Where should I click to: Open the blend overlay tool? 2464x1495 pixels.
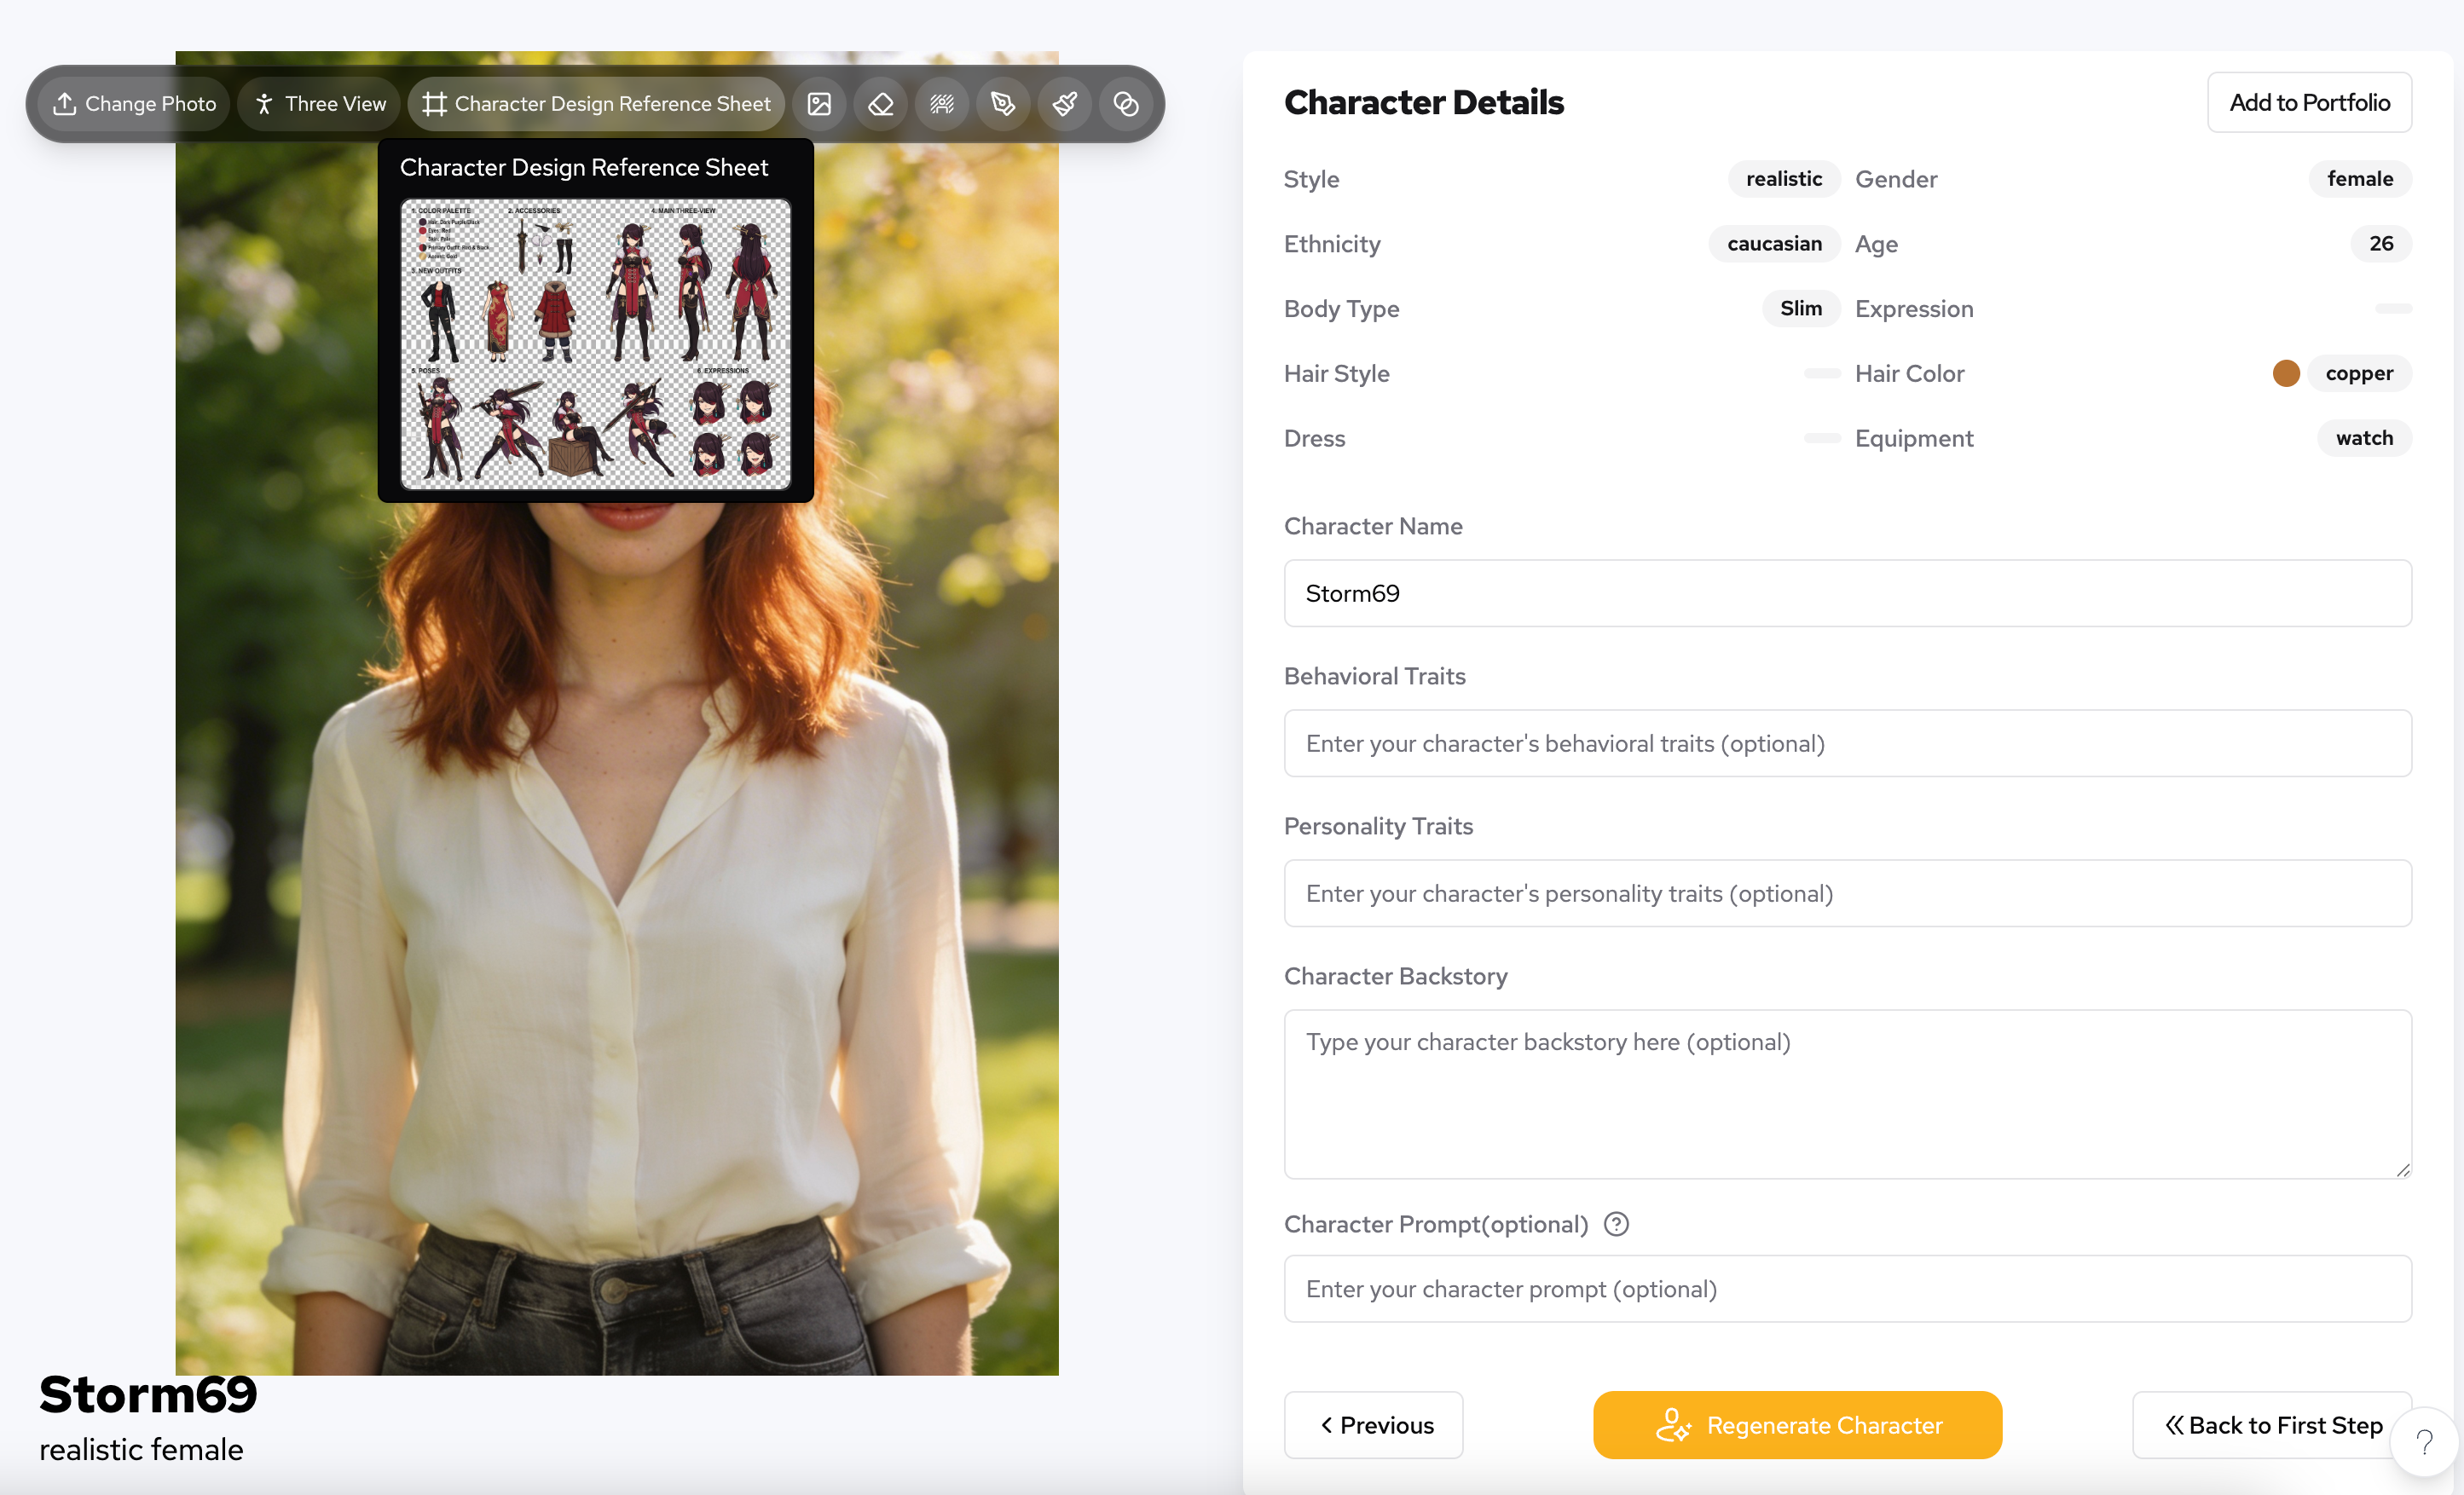tap(1125, 103)
